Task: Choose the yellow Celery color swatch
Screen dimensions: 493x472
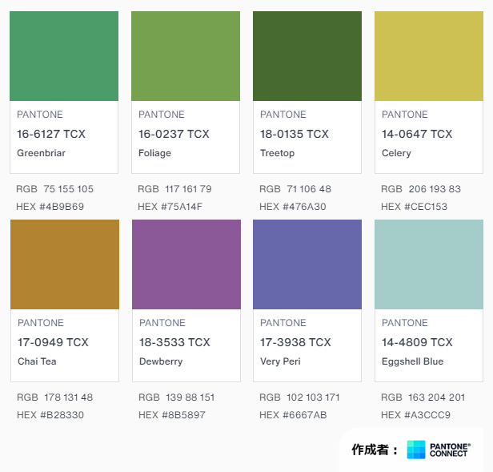Action: pos(429,56)
